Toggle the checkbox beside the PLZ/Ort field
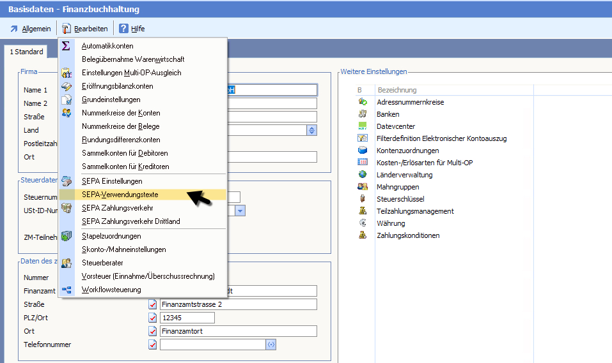612x363 pixels. [153, 318]
